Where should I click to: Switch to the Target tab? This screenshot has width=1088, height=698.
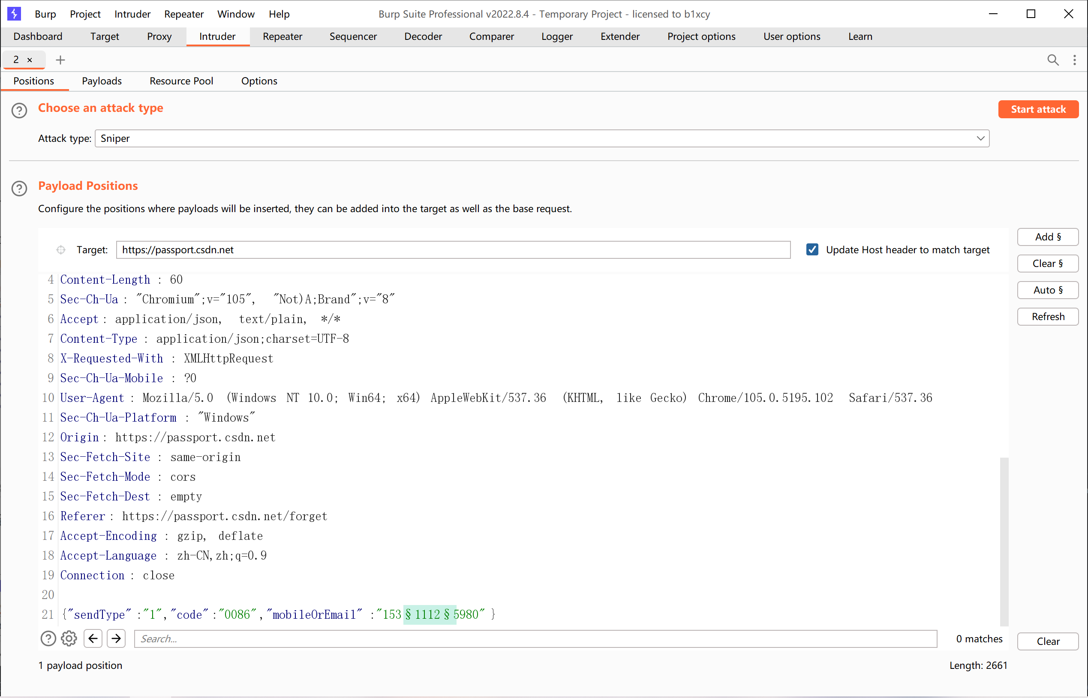click(x=105, y=36)
